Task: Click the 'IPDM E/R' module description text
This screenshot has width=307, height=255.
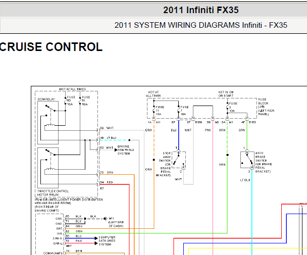Action: tap(69, 205)
